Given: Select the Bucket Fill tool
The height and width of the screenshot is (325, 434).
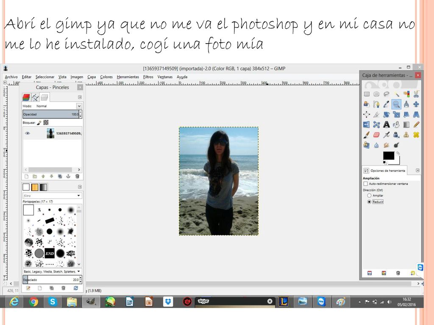Looking at the screenshot, I should click(396, 125).
